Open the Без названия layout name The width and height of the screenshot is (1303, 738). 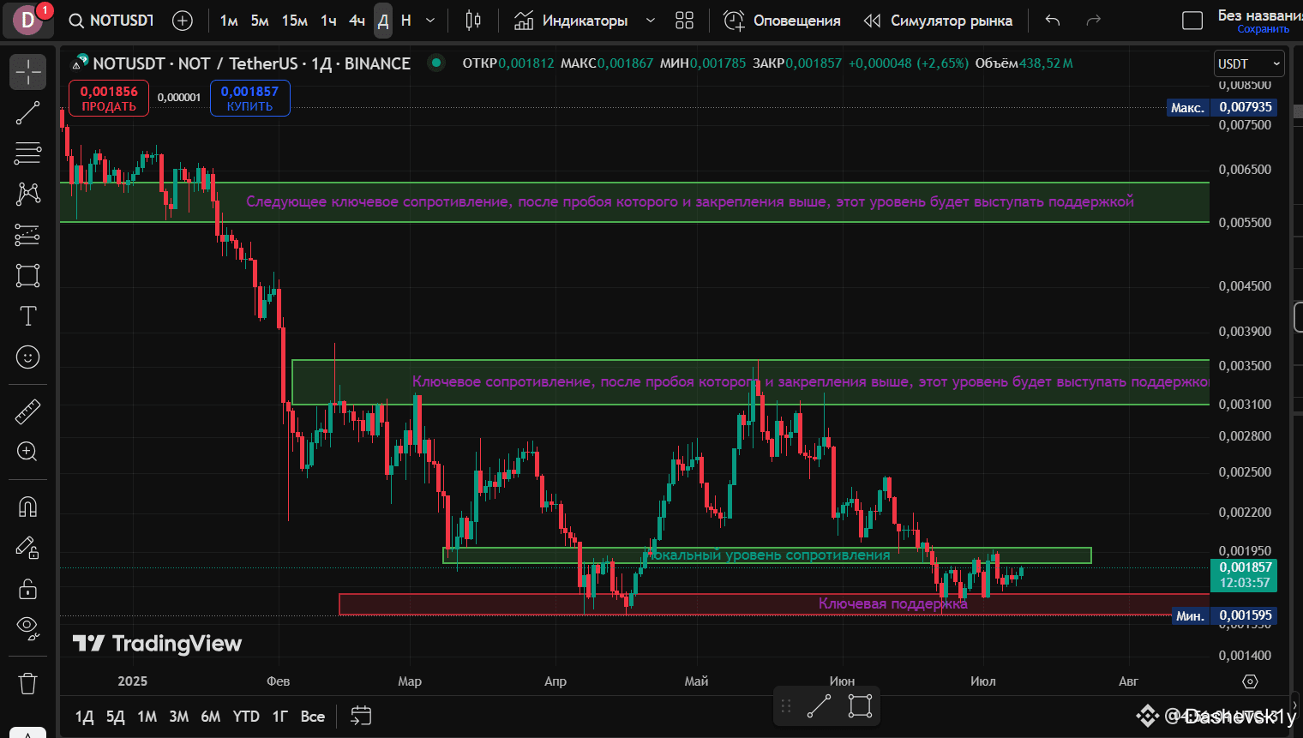click(x=1260, y=15)
